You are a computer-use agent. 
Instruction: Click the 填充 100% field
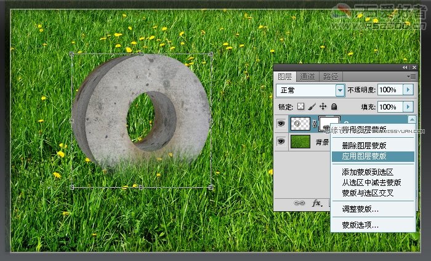click(390, 106)
